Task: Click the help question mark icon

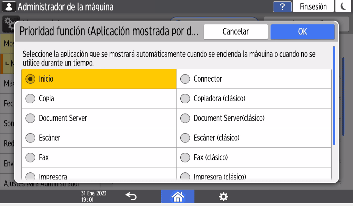Action: 282,7
